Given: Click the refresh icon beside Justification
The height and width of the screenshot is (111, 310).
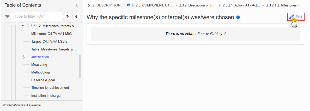Looking at the screenshot, I should 23,57.
